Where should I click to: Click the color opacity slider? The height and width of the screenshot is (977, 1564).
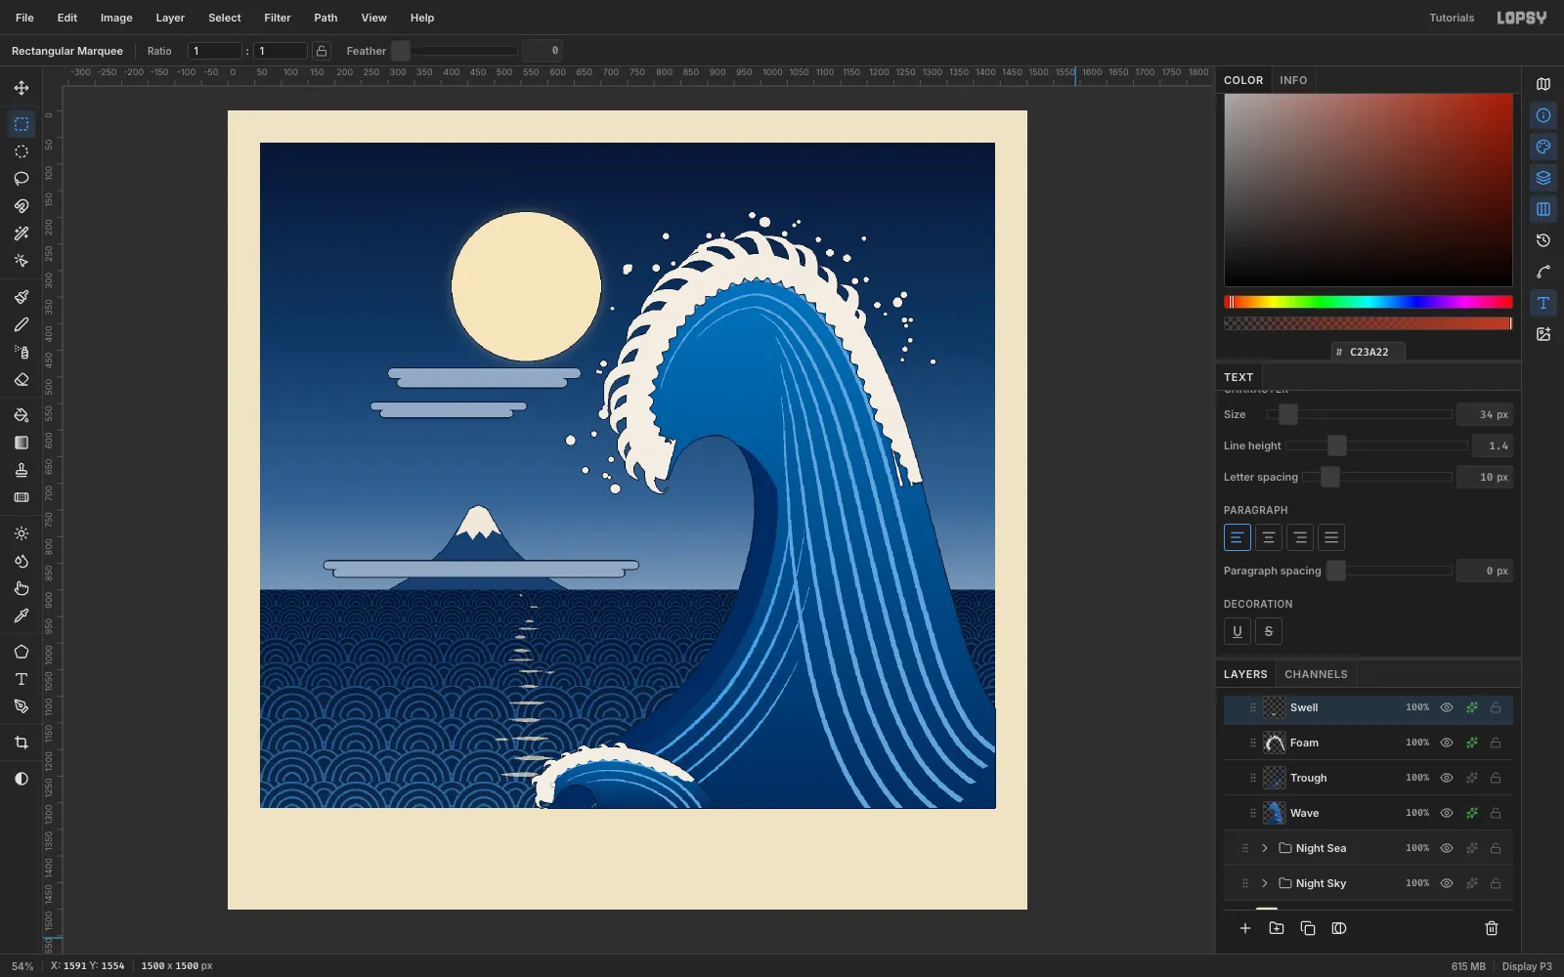coord(1368,323)
